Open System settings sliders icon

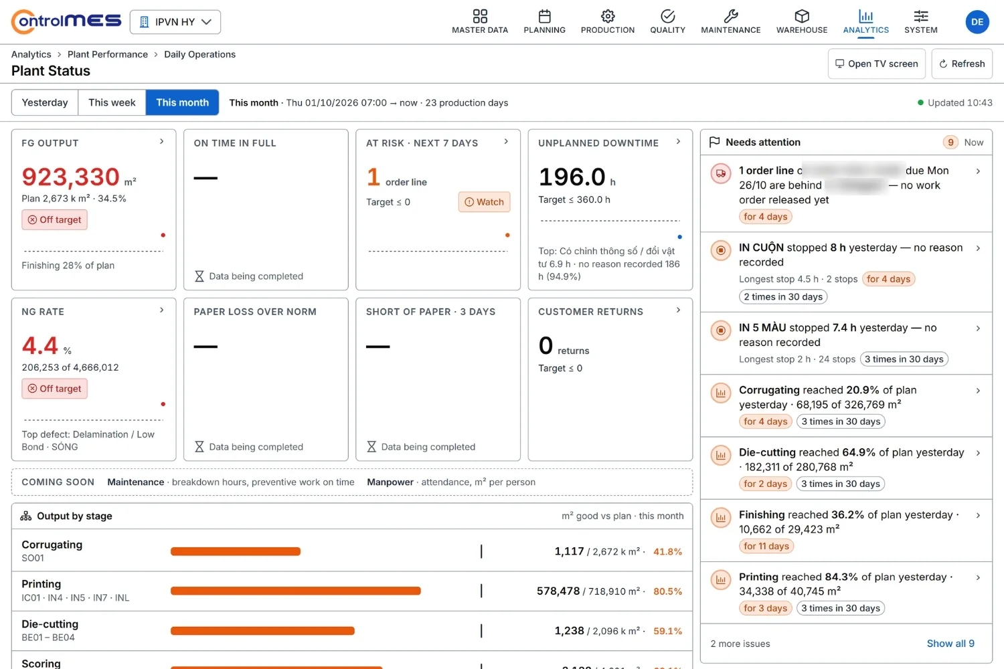click(x=921, y=16)
